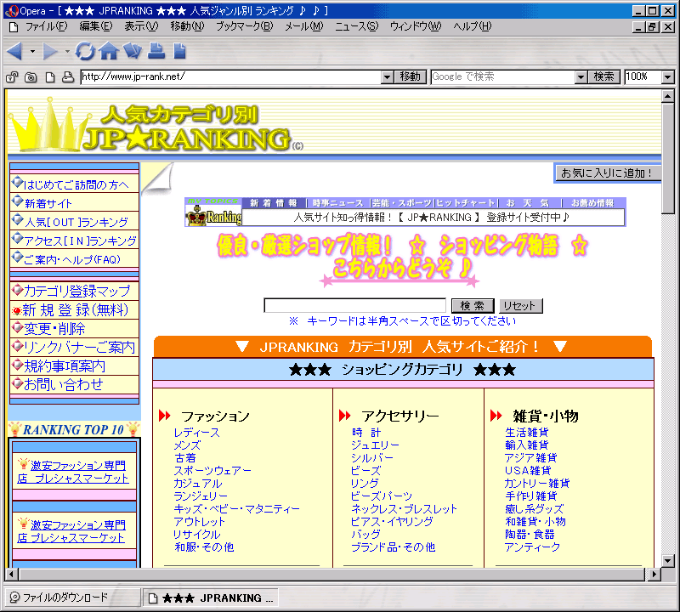The width and height of the screenshot is (680, 612).
Task: Reload the page with the refresh icon
Action: point(84,51)
